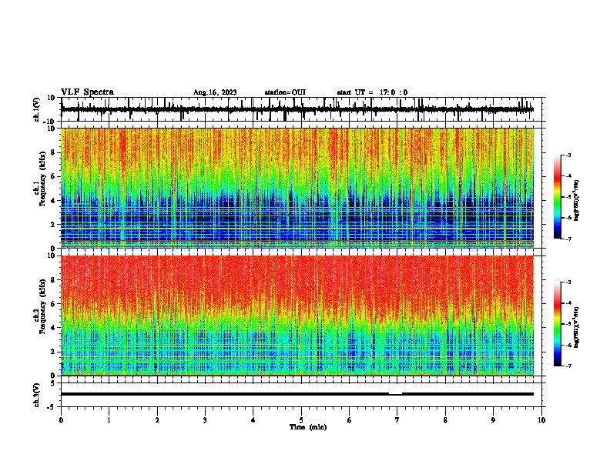Click the "7" tick on the Time axis

click(397, 420)
